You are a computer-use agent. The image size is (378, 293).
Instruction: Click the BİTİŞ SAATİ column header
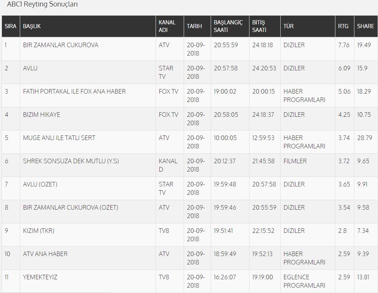coord(259,26)
